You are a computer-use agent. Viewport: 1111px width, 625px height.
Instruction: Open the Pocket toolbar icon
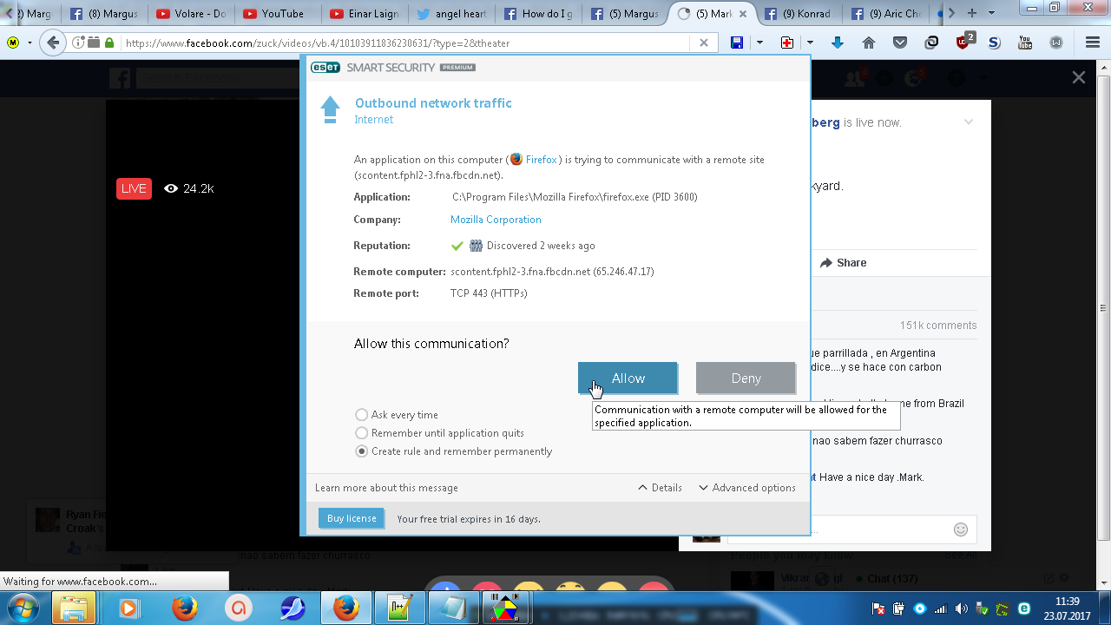click(x=900, y=43)
